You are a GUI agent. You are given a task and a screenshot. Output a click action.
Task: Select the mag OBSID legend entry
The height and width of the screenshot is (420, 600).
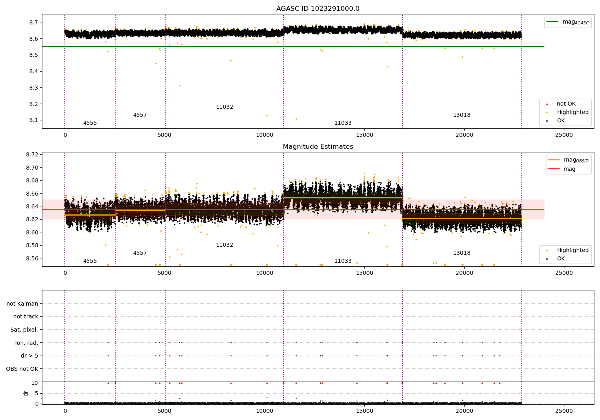click(x=568, y=160)
